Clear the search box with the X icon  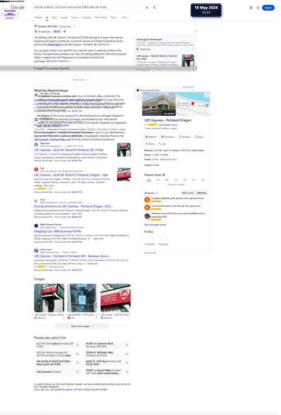pyautogui.click(x=147, y=8)
